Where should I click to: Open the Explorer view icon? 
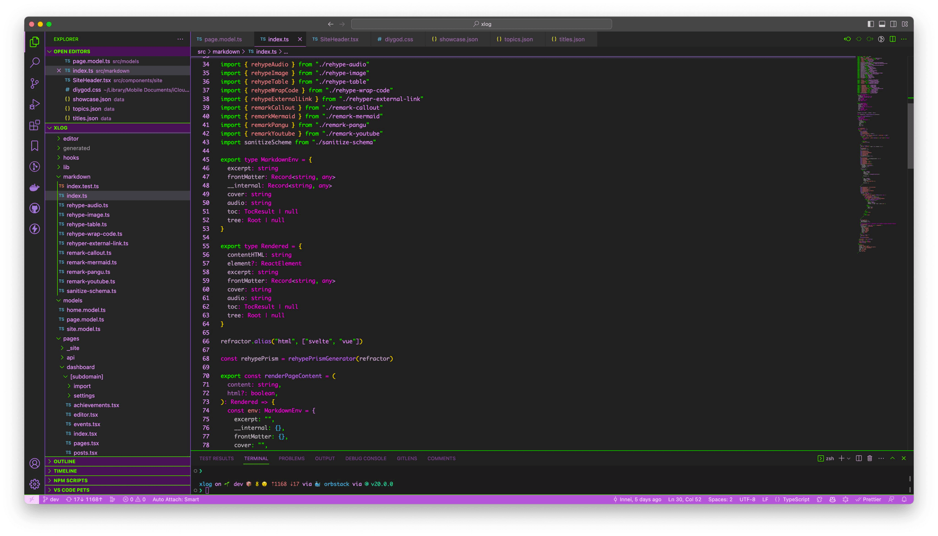(x=35, y=42)
